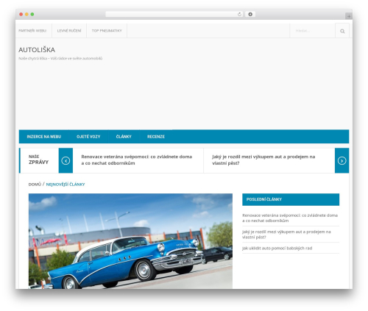Open ticker article Renovace veterána svépomocí

tap(137, 160)
